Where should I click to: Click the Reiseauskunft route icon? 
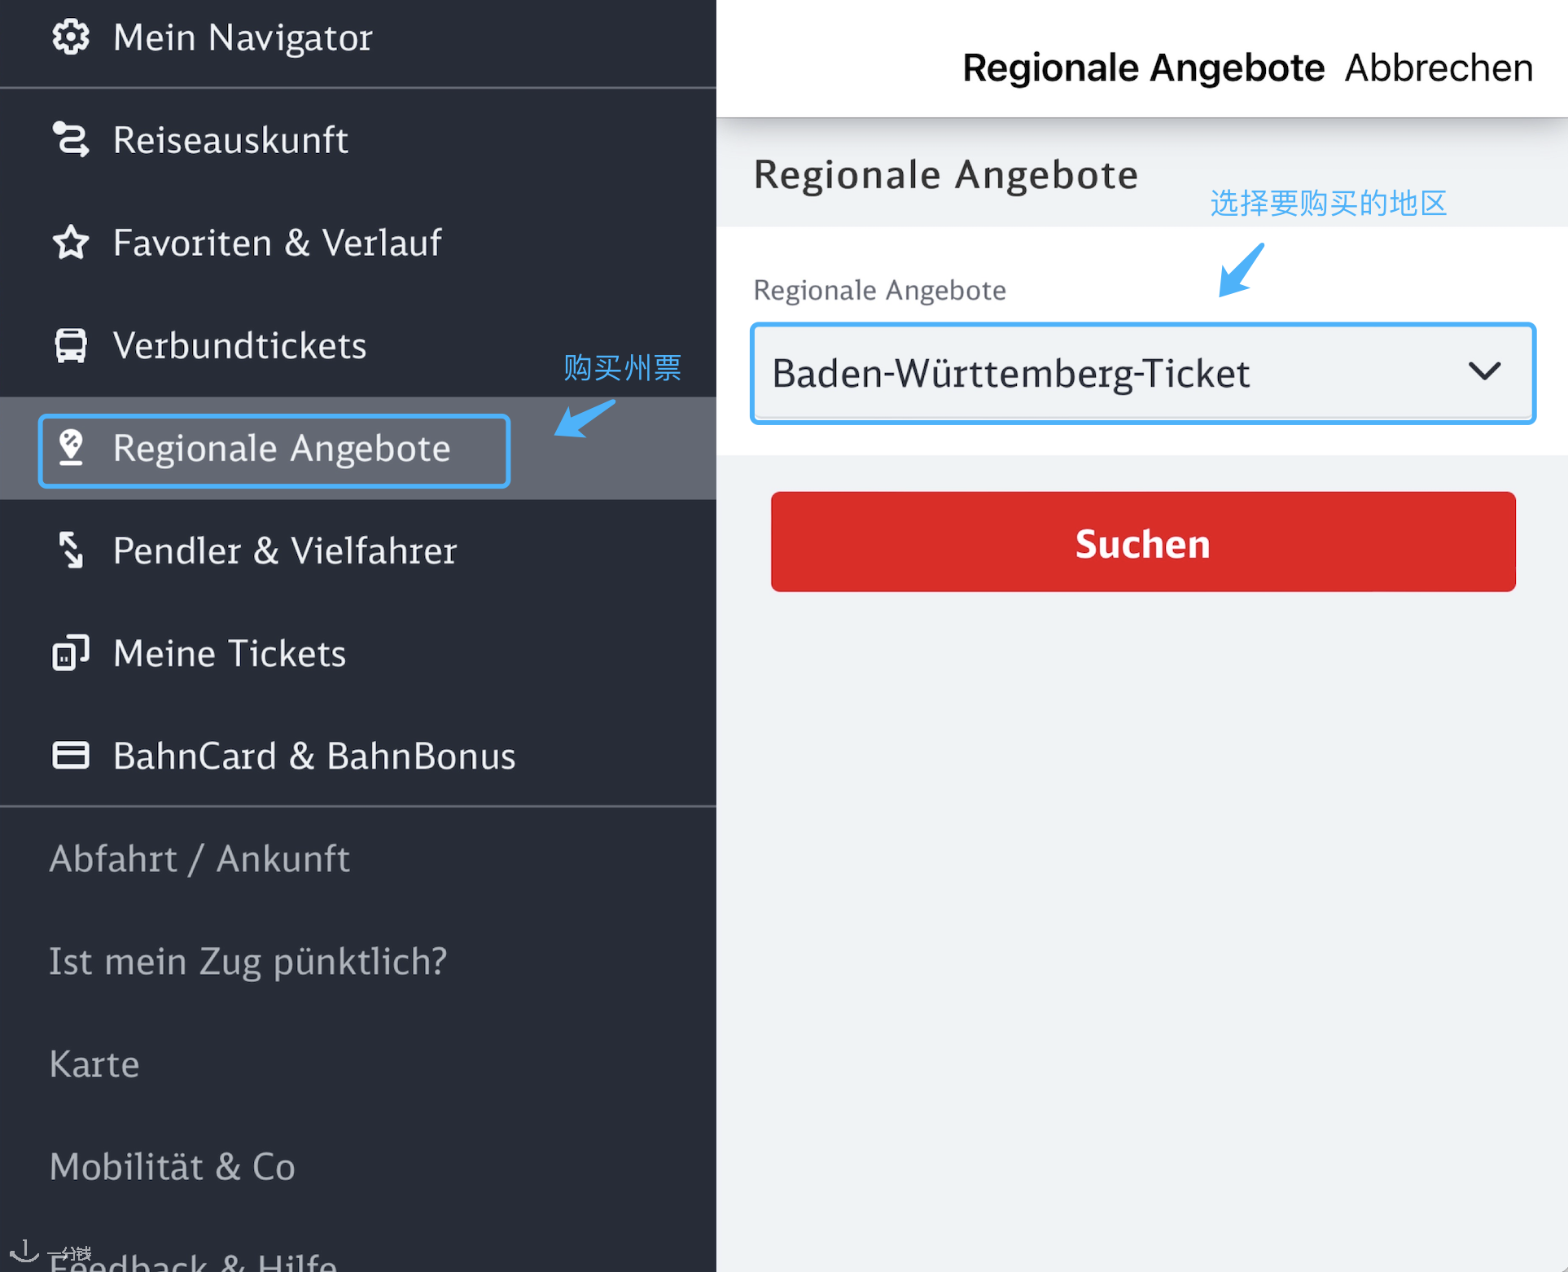[x=71, y=139]
